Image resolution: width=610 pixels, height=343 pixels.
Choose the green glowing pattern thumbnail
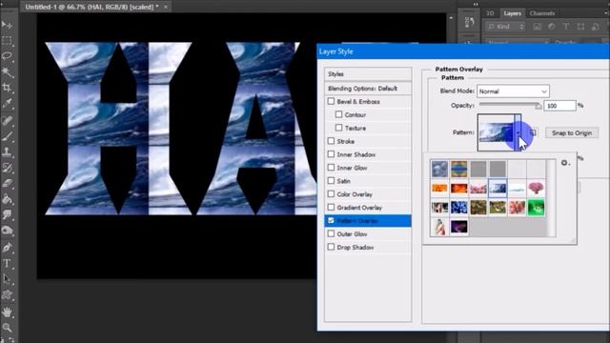pos(536,208)
